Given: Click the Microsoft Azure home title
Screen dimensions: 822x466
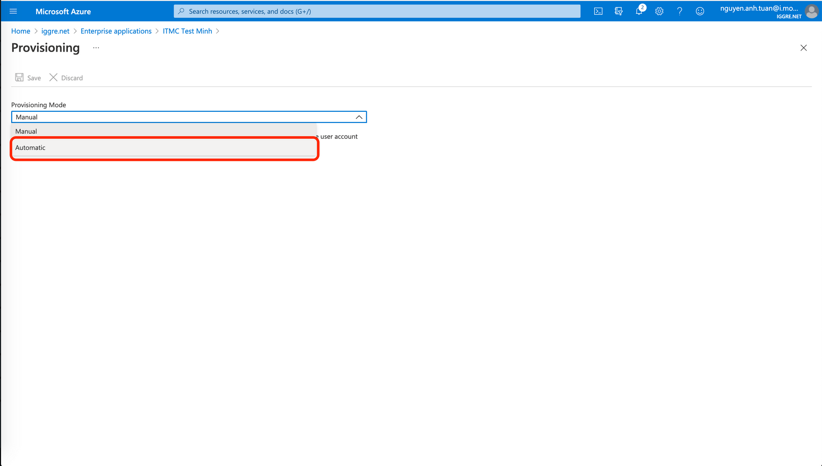Looking at the screenshot, I should [x=63, y=11].
